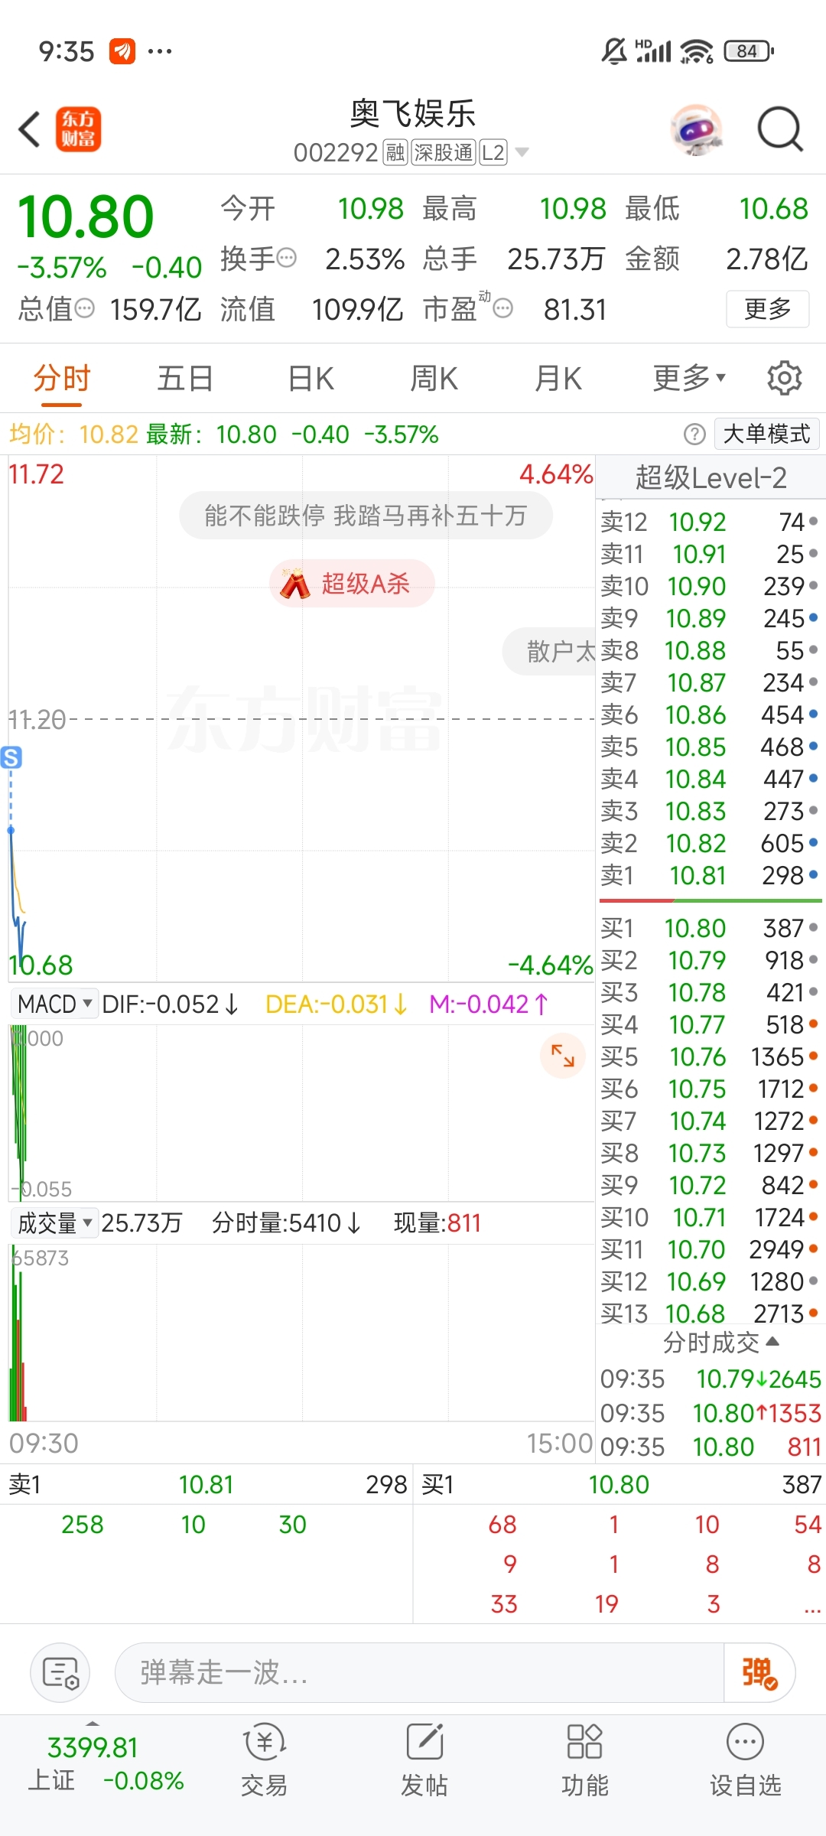Tap the DIF:-0.052 reading
826x1836 pixels.
[170, 1004]
